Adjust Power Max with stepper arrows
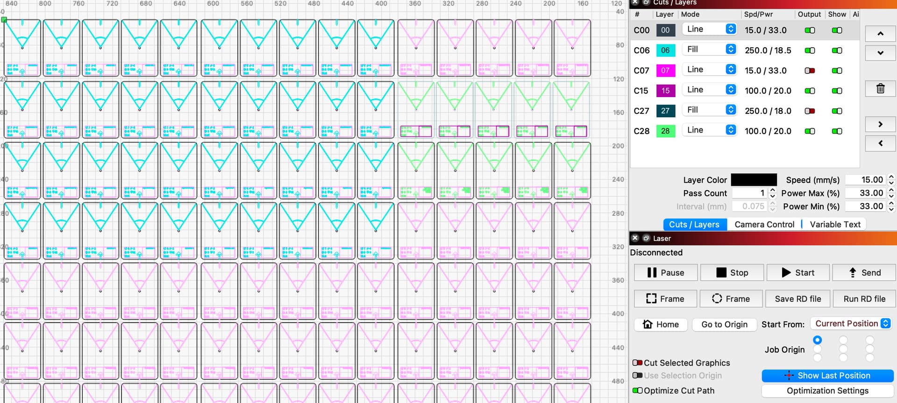The image size is (897, 403). 891,193
